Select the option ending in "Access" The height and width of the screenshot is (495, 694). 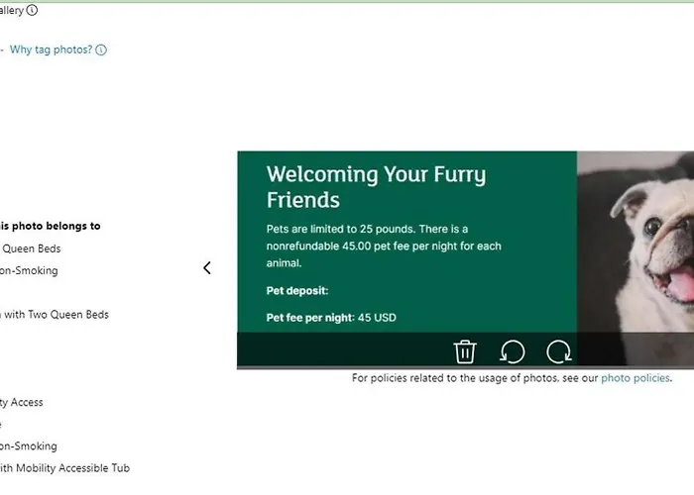(x=22, y=402)
